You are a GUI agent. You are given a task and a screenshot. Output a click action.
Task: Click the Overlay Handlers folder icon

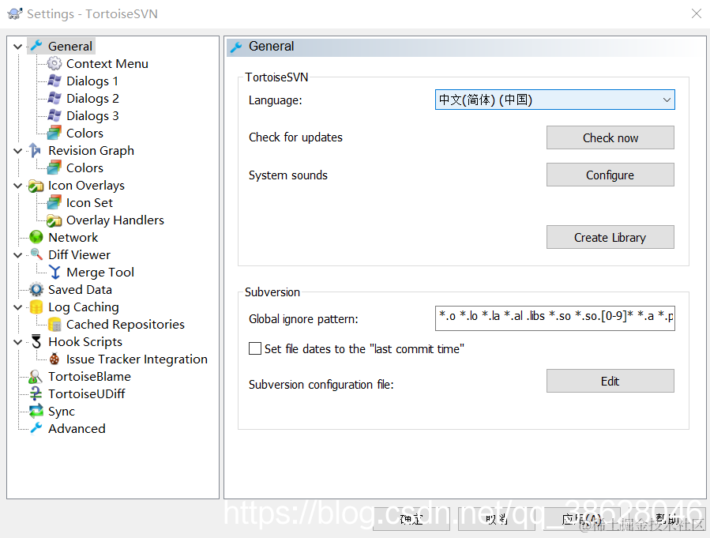(54, 220)
